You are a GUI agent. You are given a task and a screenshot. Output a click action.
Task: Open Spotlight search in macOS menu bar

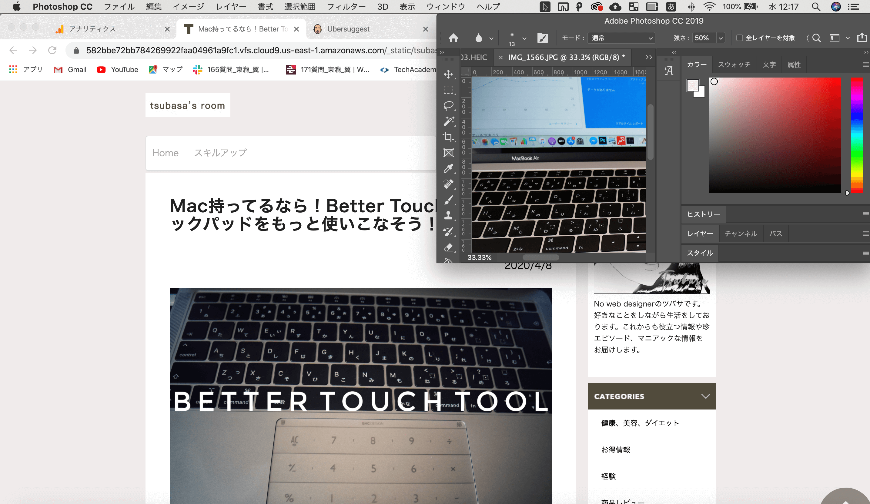point(816,7)
